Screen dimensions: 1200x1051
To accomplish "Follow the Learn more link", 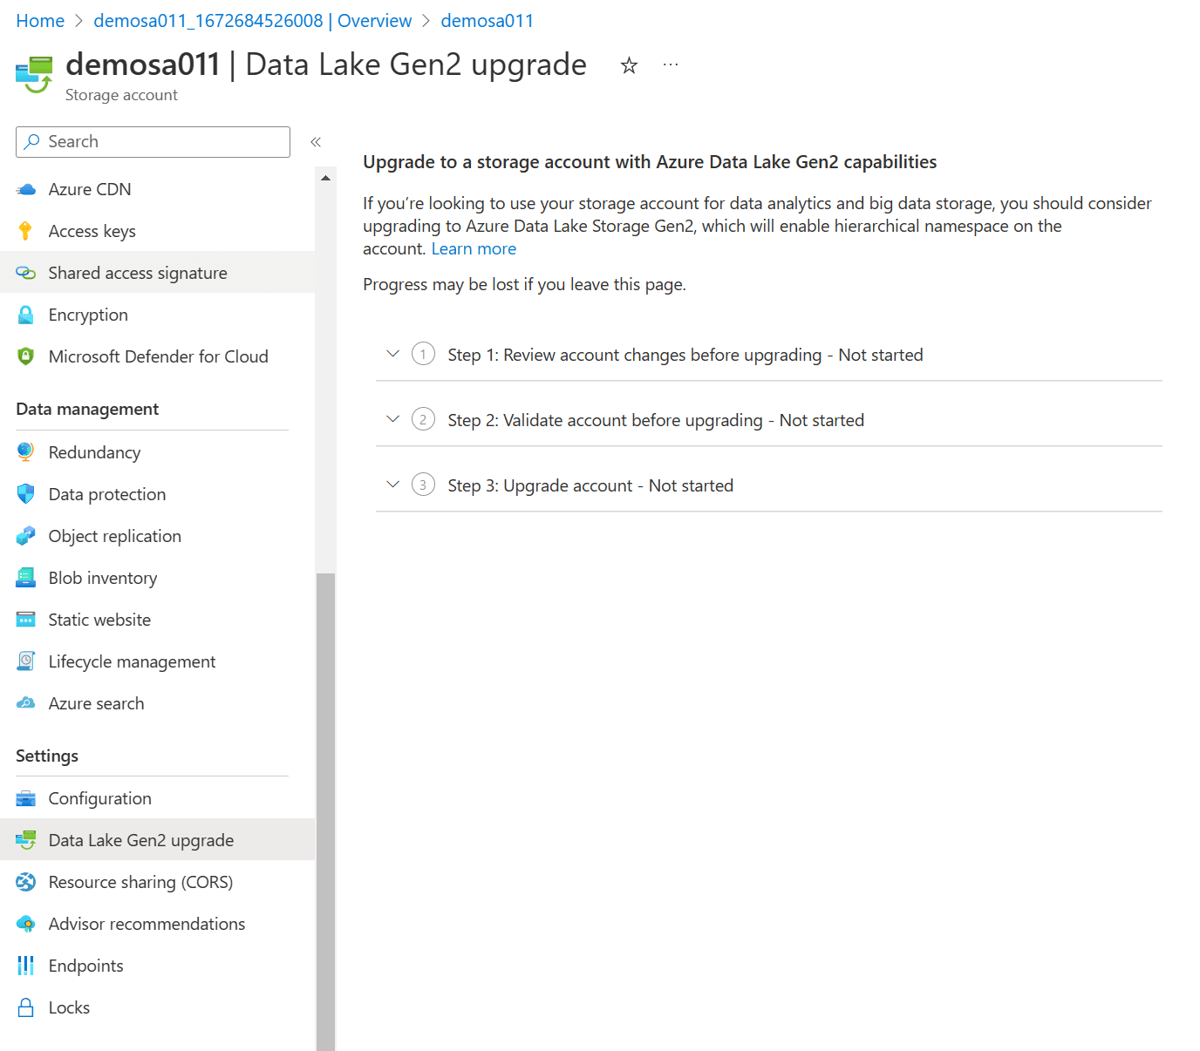I will [x=474, y=249].
